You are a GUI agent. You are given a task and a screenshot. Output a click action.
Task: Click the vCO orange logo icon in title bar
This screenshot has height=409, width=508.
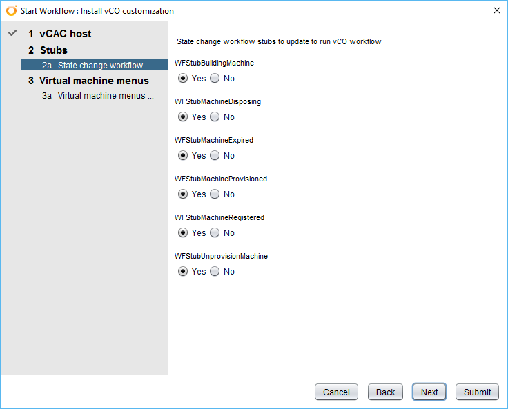click(x=11, y=11)
